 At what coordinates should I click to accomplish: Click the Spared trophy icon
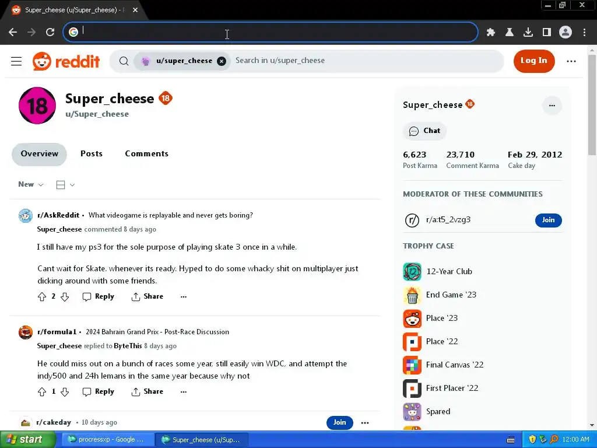(x=412, y=412)
